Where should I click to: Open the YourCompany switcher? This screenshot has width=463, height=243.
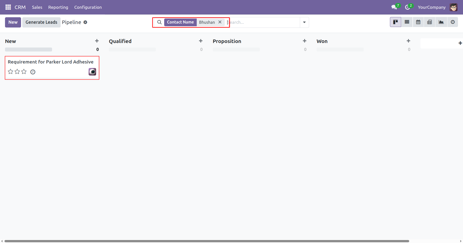point(432,7)
